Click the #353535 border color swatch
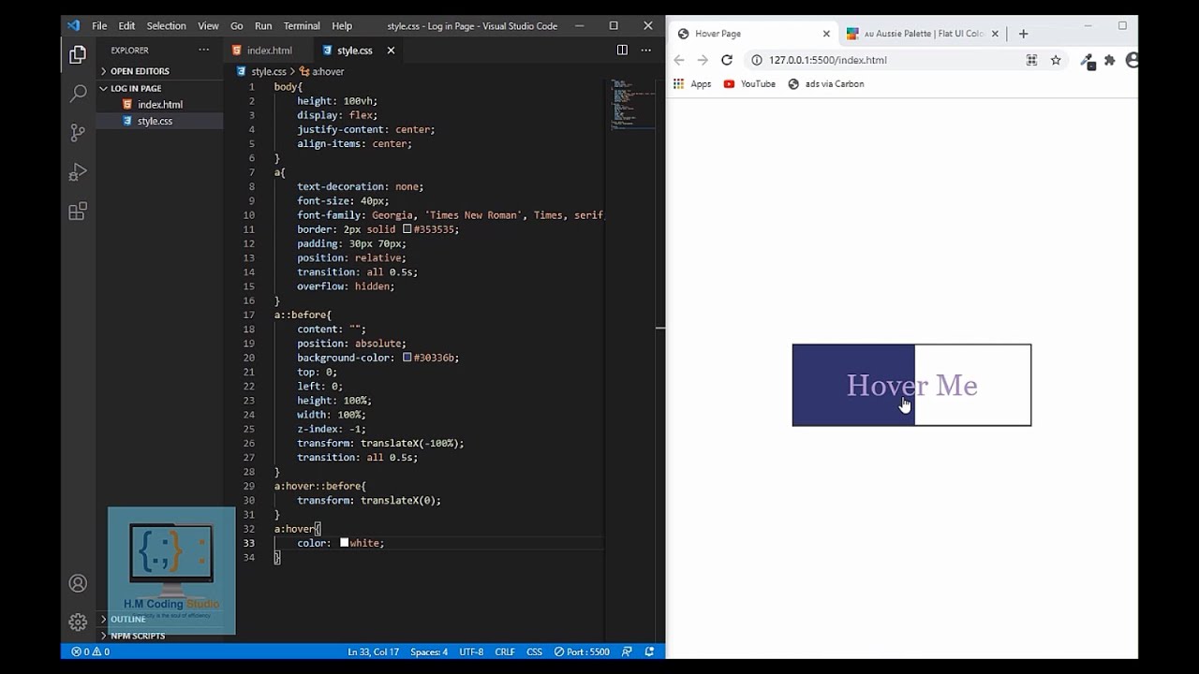Image resolution: width=1199 pixels, height=674 pixels. point(407,229)
